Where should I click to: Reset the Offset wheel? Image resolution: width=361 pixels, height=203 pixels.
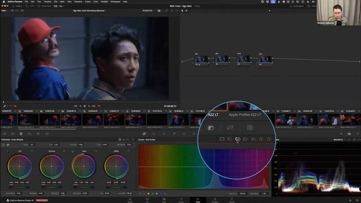pyautogui.click(x=129, y=151)
